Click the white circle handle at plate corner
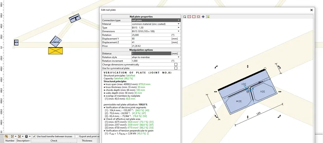Image resolution: width=323 pixels, height=143 pixels. point(265,69)
